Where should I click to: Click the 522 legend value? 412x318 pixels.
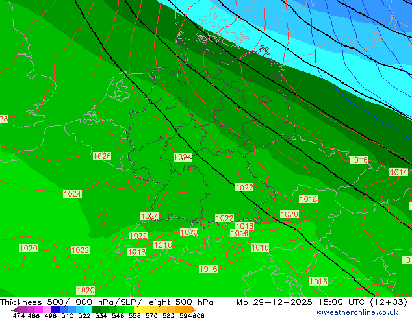[x=84, y=315]
